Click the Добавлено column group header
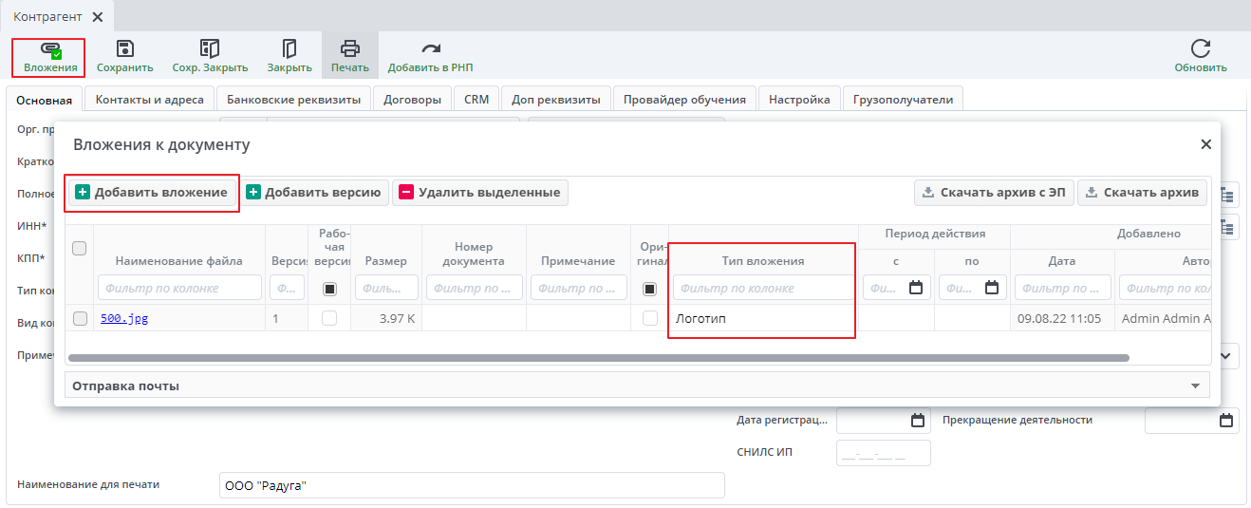The image size is (1251, 508). click(1148, 233)
